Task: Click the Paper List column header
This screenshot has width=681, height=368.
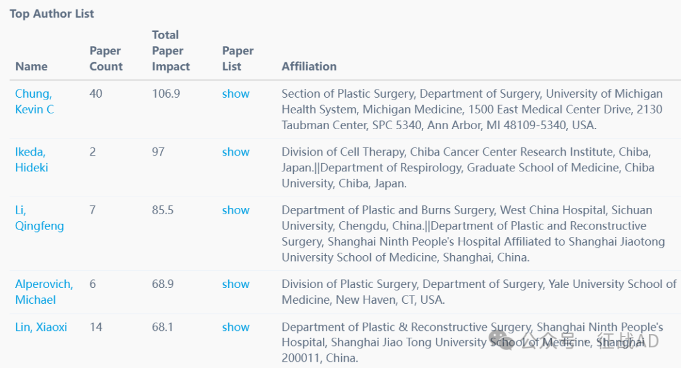Action: point(238,59)
